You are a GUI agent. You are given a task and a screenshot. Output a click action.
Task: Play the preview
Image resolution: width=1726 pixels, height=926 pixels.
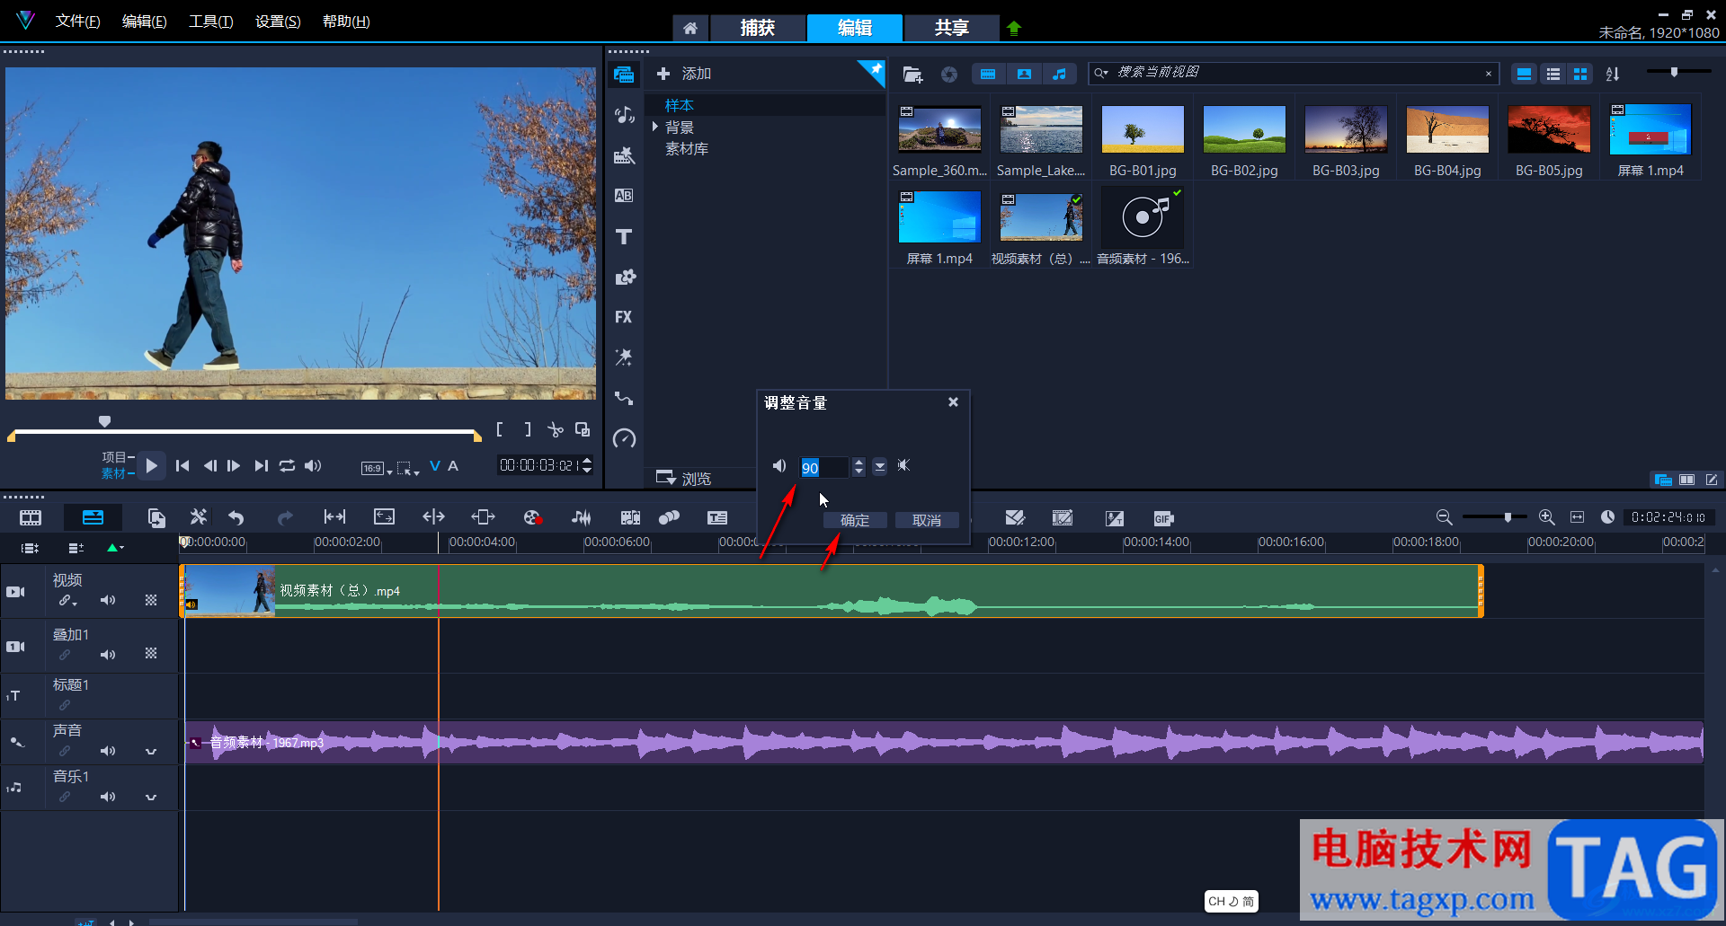coord(151,465)
